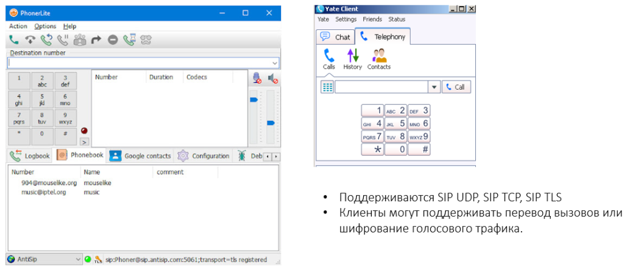This screenshot has width=624, height=269.
Task: Adjust the speaker volume slider
Action: point(271,123)
